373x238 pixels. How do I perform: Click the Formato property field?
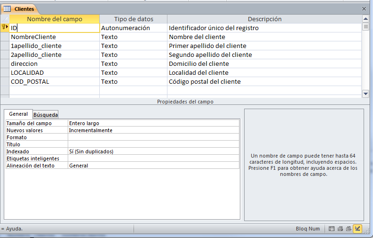153,137
